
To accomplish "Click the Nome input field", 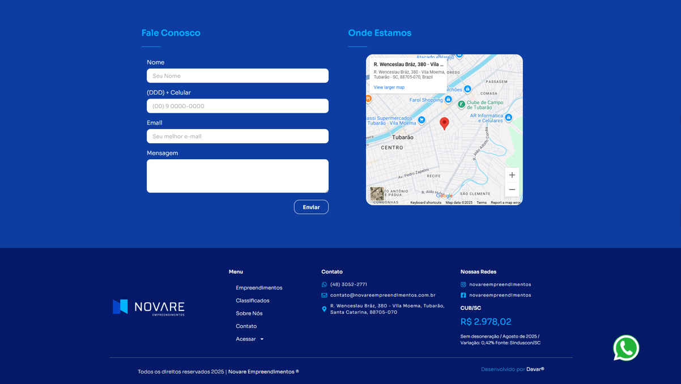I will click(x=237, y=76).
